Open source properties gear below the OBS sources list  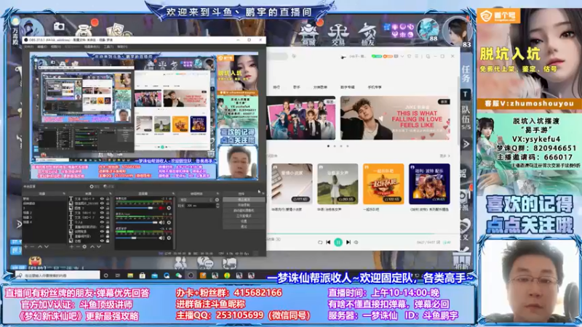pyautogui.click(x=84, y=246)
